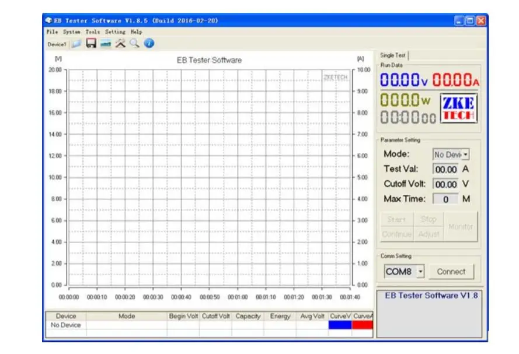Click the Mode column header in table
This screenshot has height=354, width=519.
(x=127, y=316)
